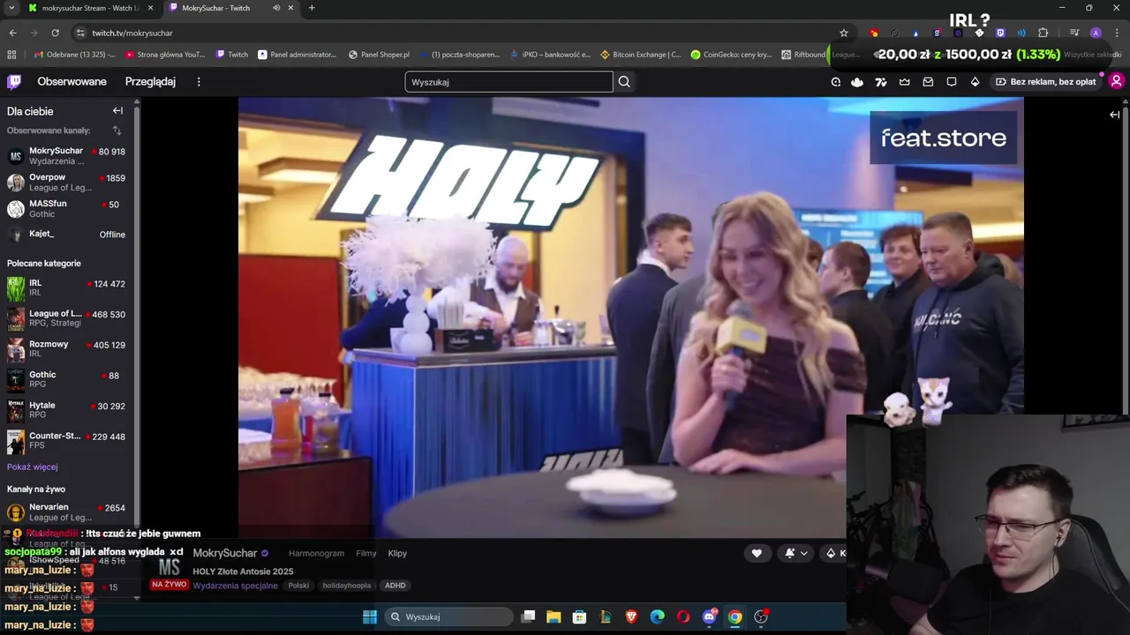Open League of Legends recommended category
The width and height of the screenshot is (1130, 635).
click(66, 318)
